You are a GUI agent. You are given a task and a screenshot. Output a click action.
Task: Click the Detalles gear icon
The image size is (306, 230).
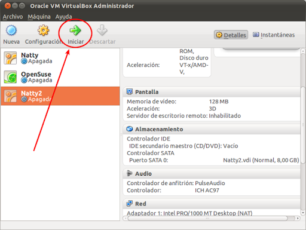219,35
